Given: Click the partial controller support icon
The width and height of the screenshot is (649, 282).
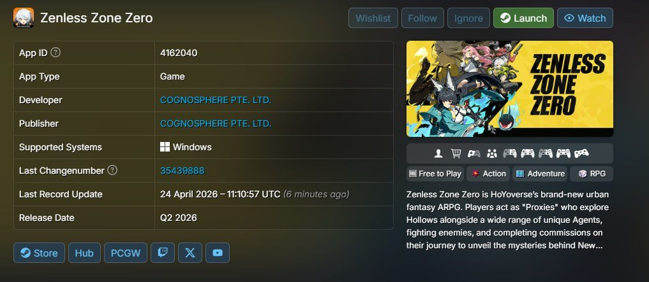Looking at the screenshot, I should pos(474,153).
